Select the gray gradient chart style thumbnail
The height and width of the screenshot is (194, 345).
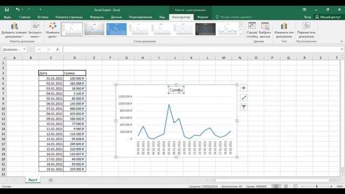[x=94, y=29]
